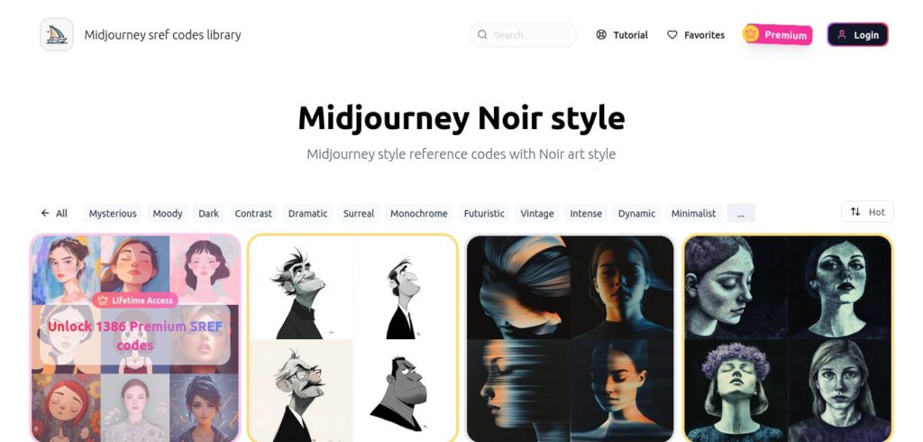923x442 pixels.
Task: Click the sort arrows icon beside Hot
Action: click(855, 212)
